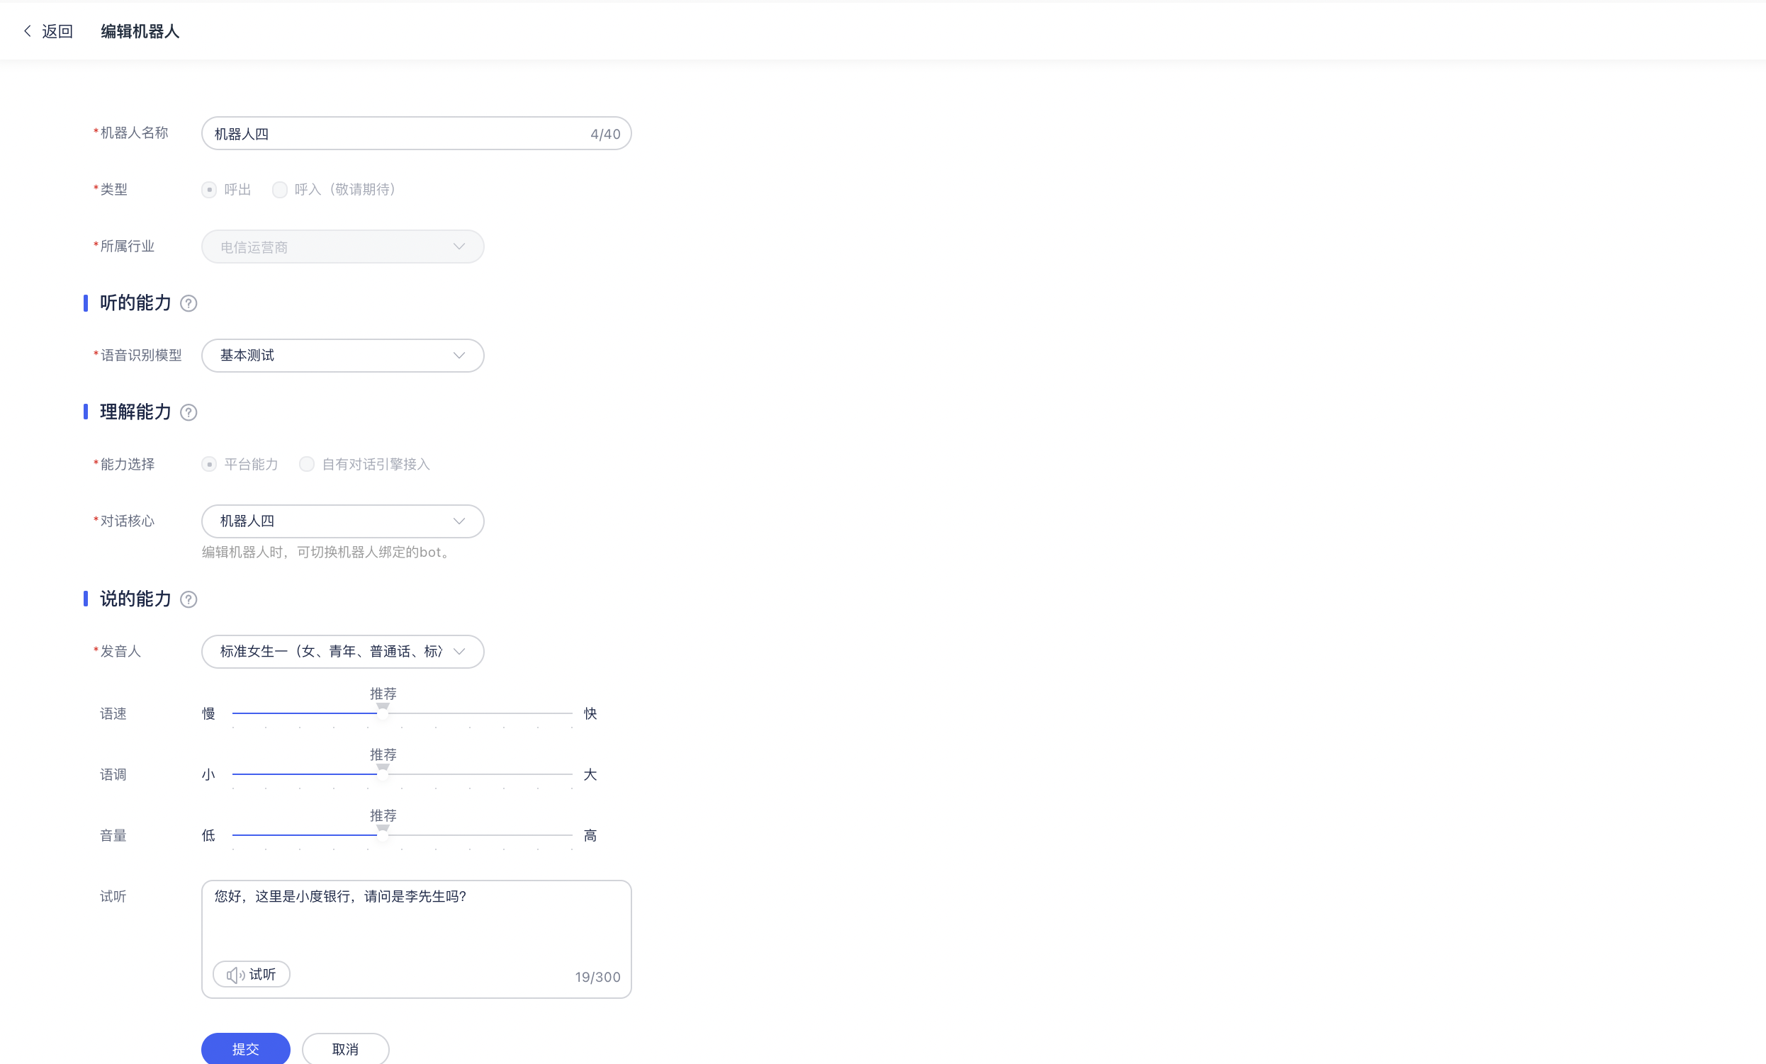The height and width of the screenshot is (1064, 1766).
Task: Click the 取消 button
Action: pos(345,1049)
